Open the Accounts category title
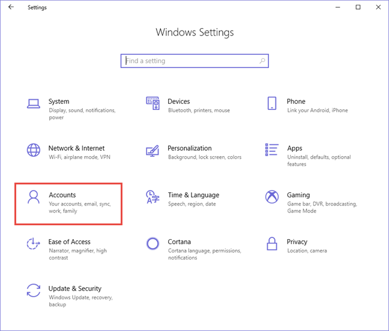389x331 pixels. click(62, 195)
